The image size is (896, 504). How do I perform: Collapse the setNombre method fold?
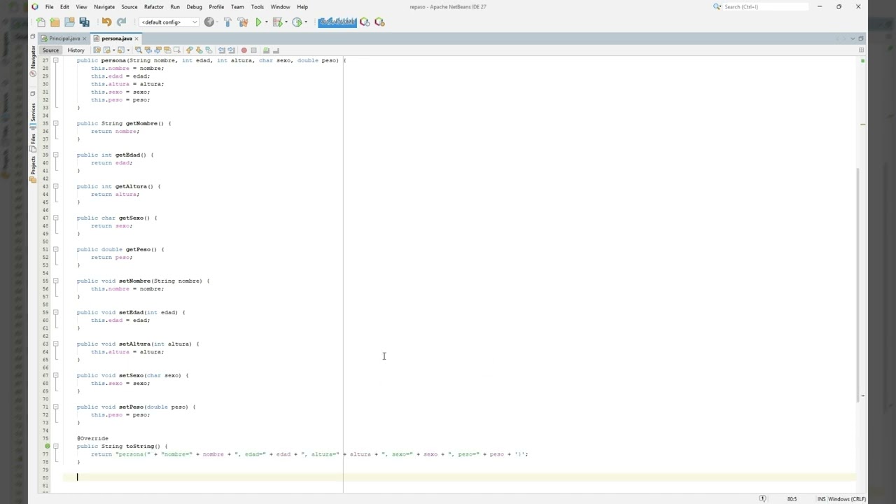tap(55, 281)
